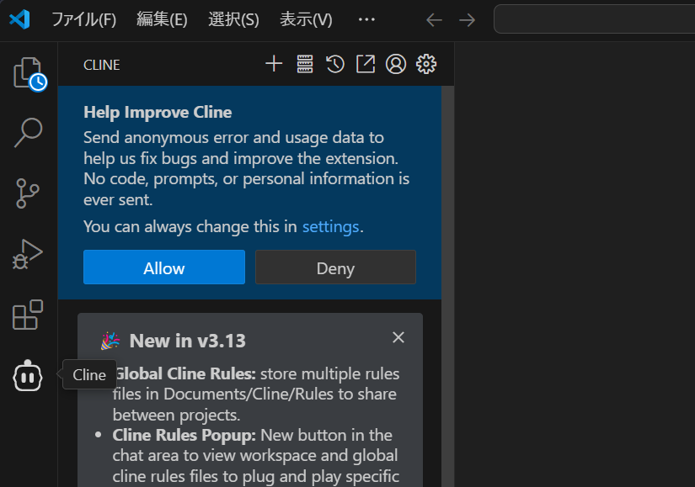Click the CLINE panel title
Viewport: 695px width, 487px height.
pos(101,65)
